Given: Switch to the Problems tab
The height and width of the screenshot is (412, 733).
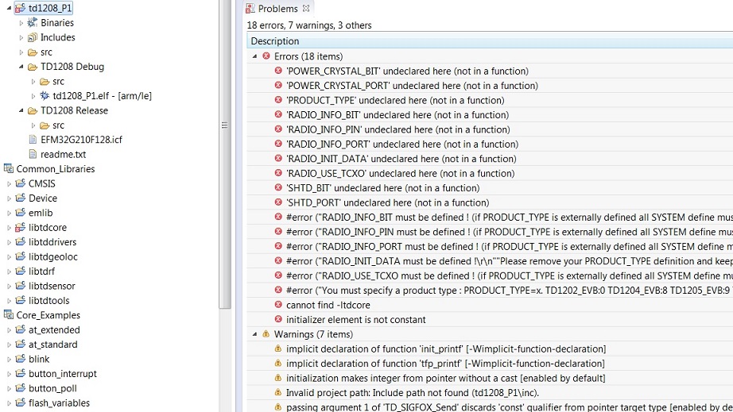Looking at the screenshot, I should pyautogui.click(x=277, y=9).
